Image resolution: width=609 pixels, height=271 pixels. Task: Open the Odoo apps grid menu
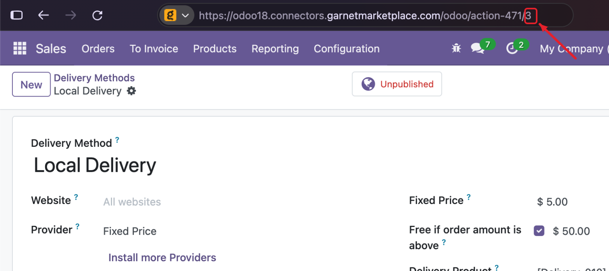tap(20, 49)
